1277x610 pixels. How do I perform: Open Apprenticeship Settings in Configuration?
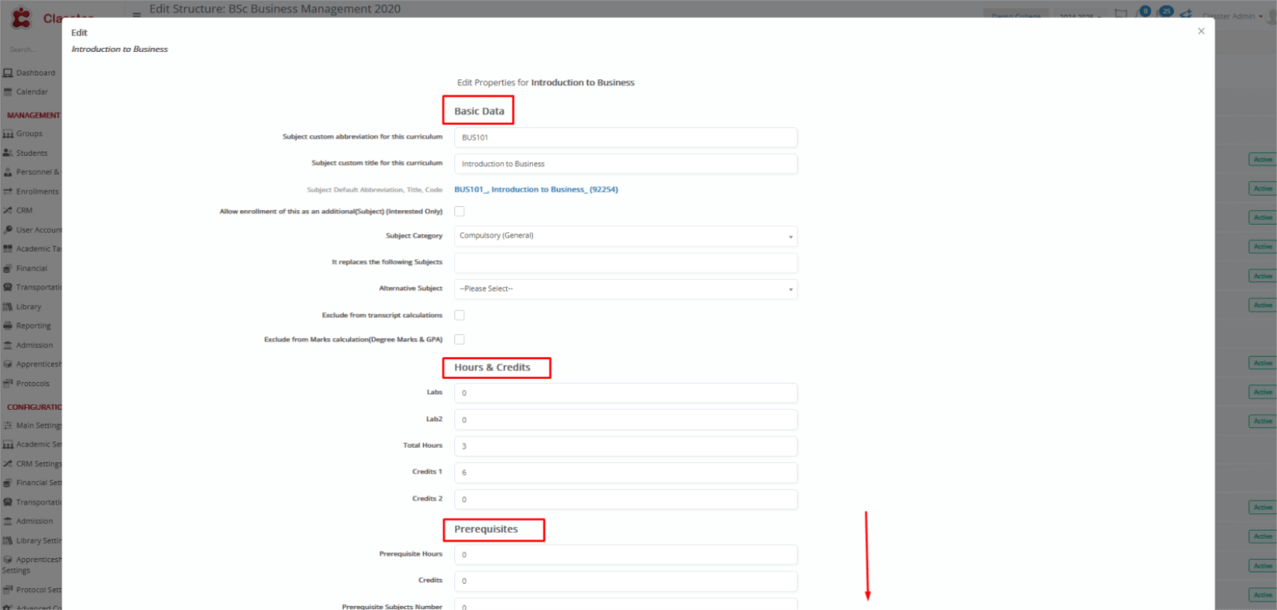click(32, 564)
